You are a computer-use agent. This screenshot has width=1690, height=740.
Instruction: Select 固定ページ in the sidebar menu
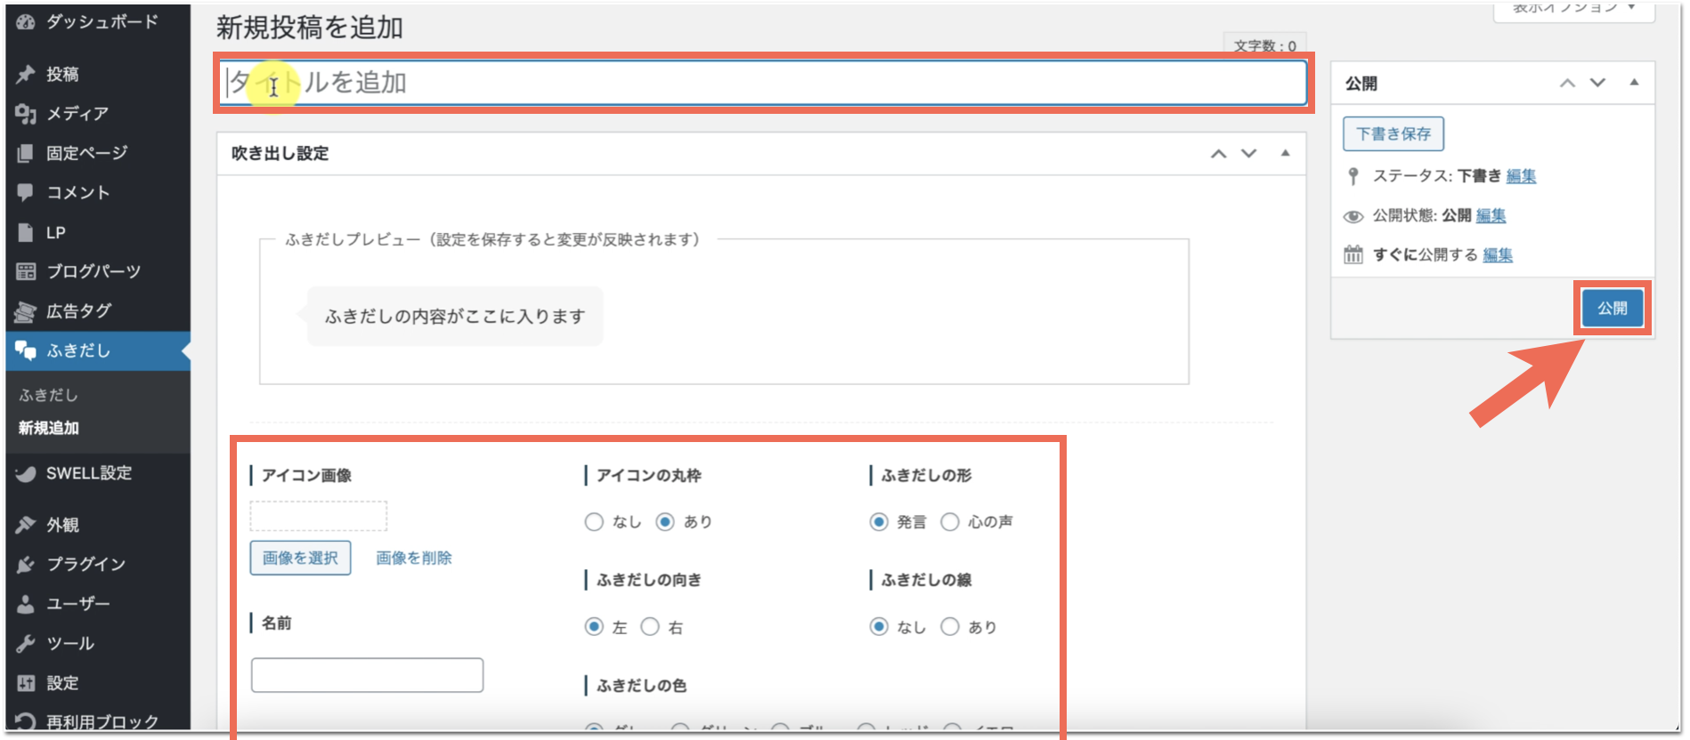pyautogui.click(x=86, y=153)
